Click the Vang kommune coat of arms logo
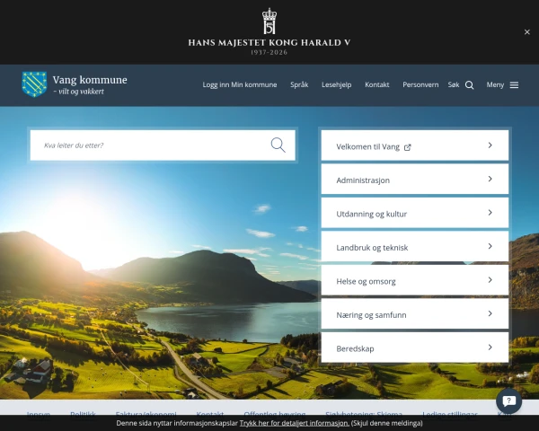 34,84
